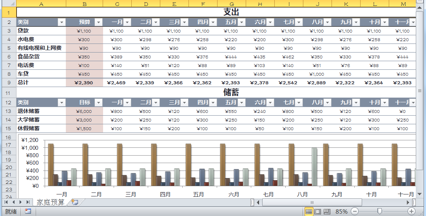Click the 就绪 status bar text
The width and height of the screenshot is (426, 216).
11,211
